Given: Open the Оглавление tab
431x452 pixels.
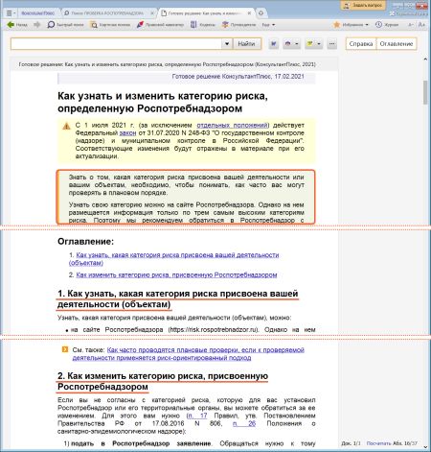Looking at the screenshot, I should coord(397,44).
